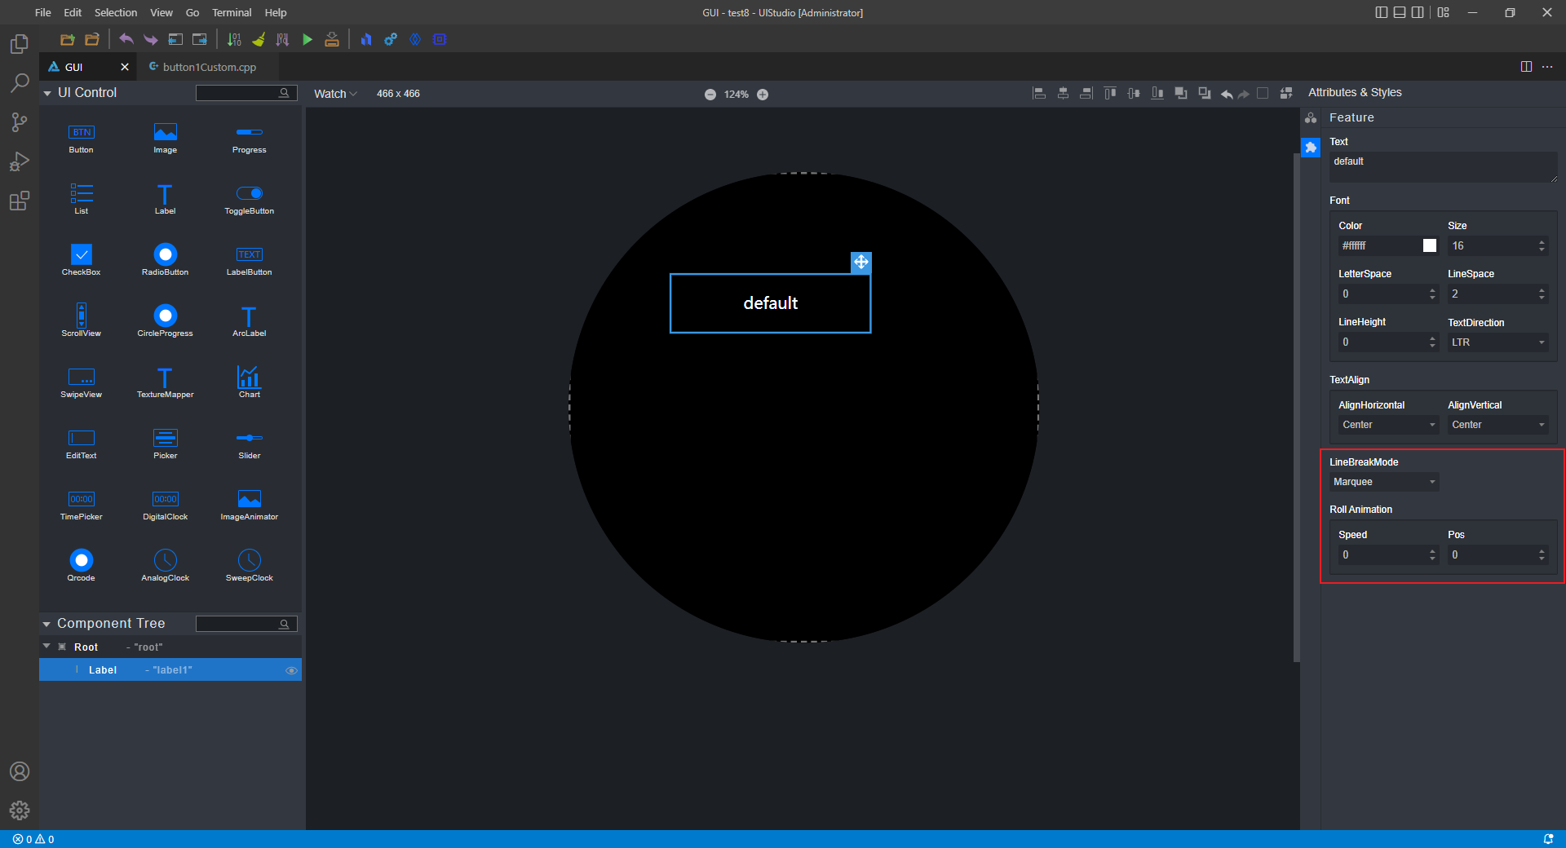Click the Text input field containing default

pos(1442,166)
